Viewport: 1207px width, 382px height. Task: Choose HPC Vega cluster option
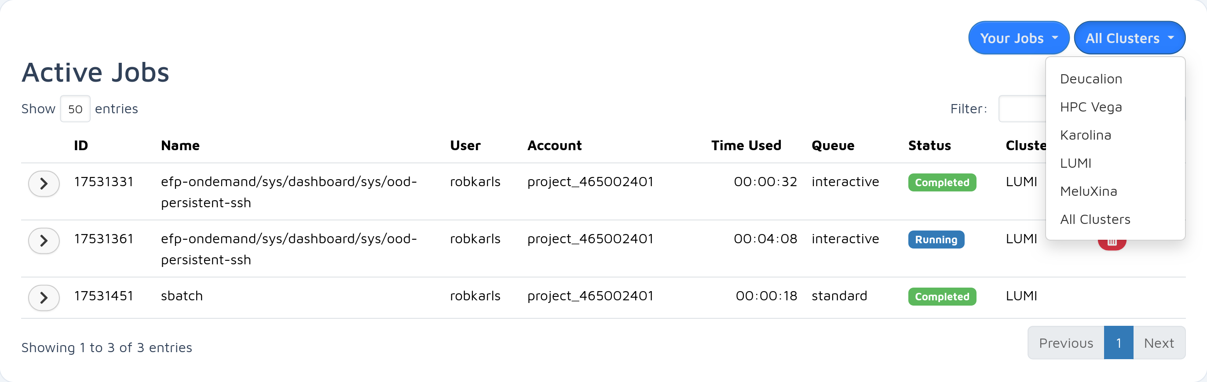(1091, 107)
